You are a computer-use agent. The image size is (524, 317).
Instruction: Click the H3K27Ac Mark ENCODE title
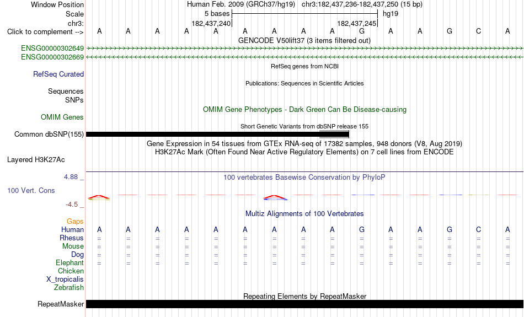304,152
